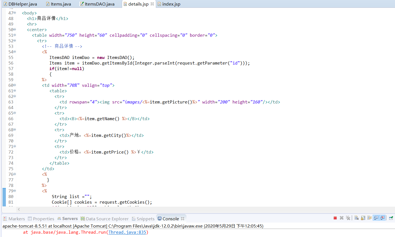Open the Properties view
Image resolution: width=395 pixels, height=237 pixels.
pos(41,219)
